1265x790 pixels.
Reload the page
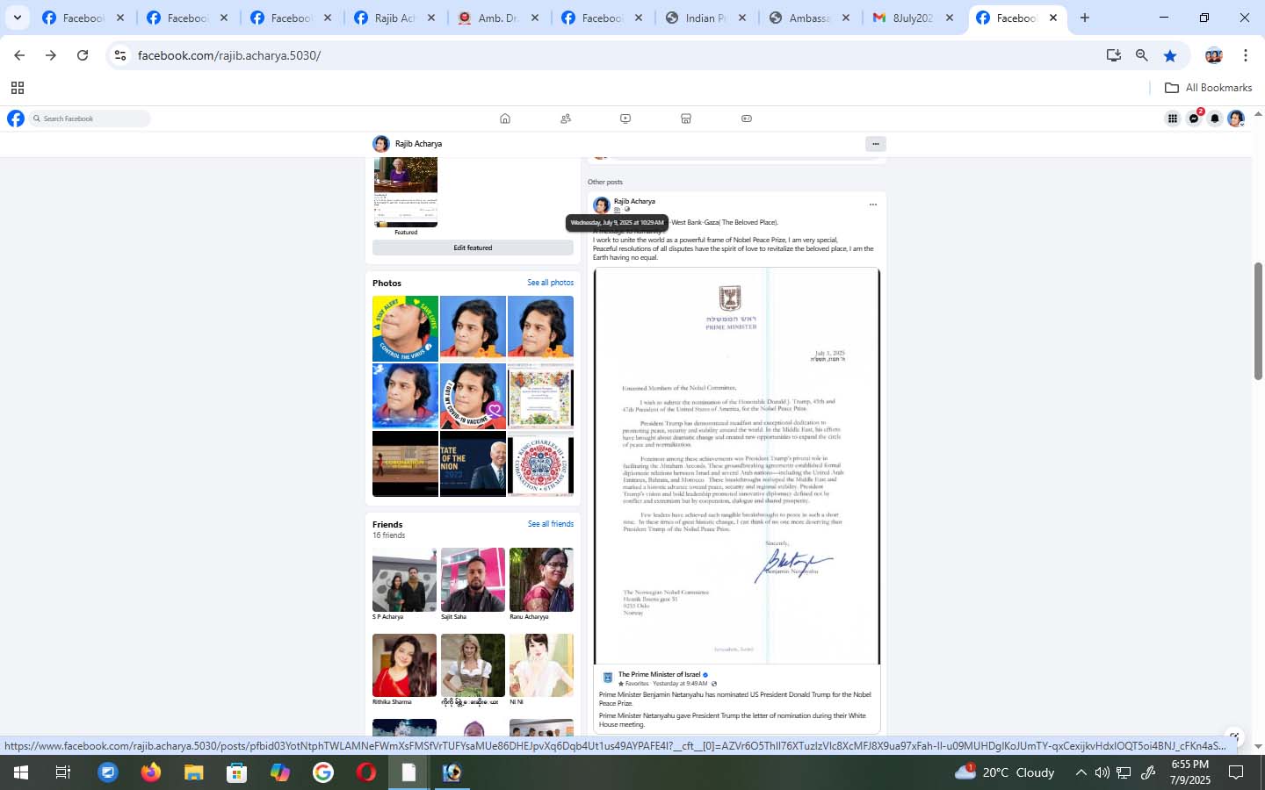83,55
